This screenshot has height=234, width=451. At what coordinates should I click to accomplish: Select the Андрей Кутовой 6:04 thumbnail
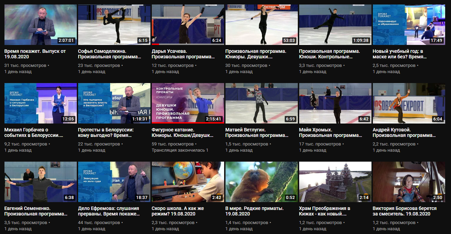pyautogui.click(x=409, y=103)
